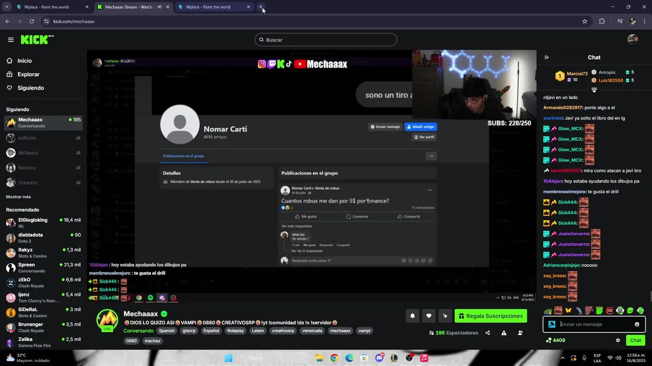Click the Spanish tag
Viewport: 652px width, 366px height.
(x=167, y=330)
